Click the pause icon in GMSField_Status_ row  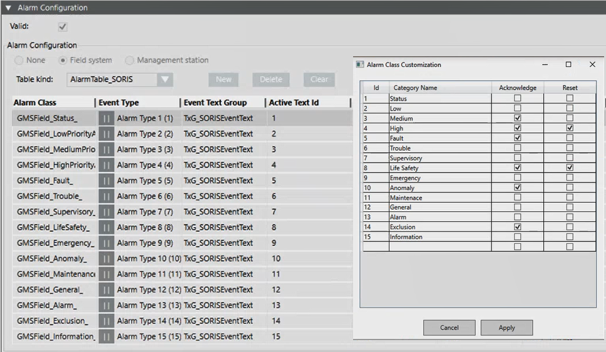106,118
